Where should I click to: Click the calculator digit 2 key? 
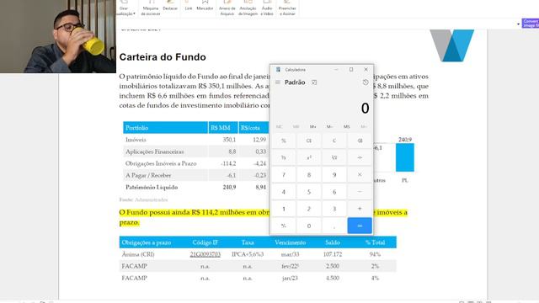click(309, 209)
